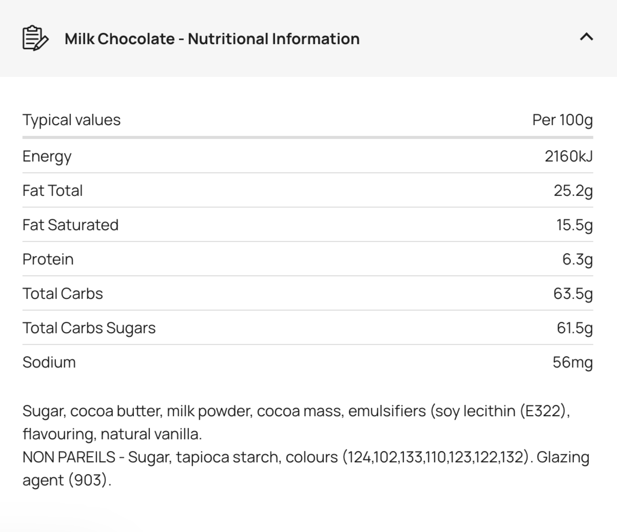The image size is (617, 532).
Task: Click the Typical values column header
Action: (71, 120)
